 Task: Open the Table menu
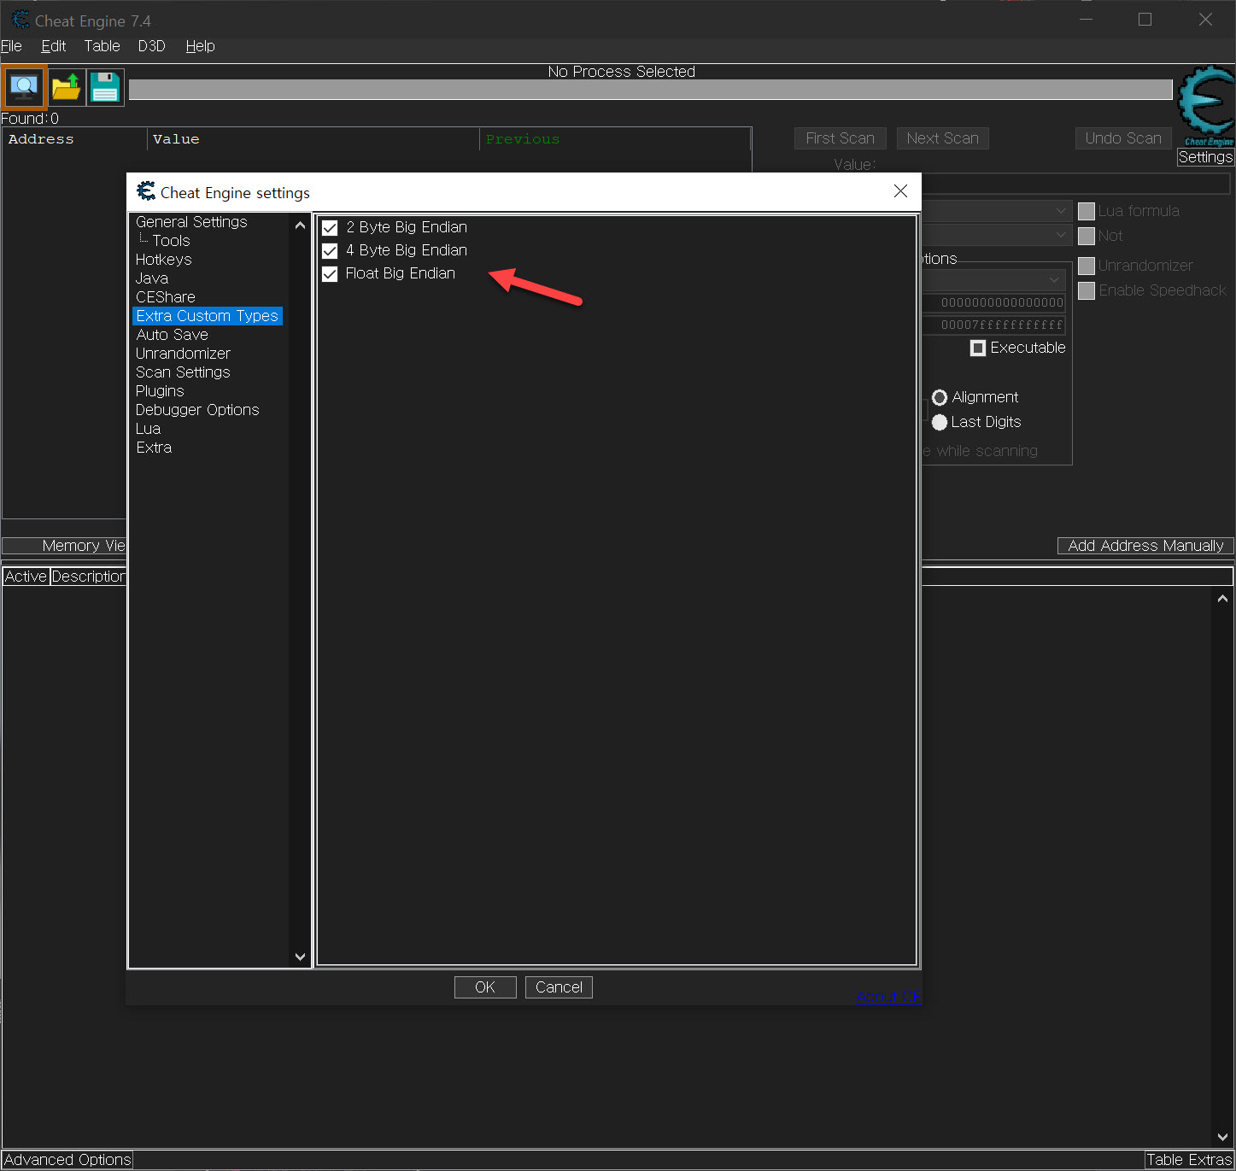(102, 46)
